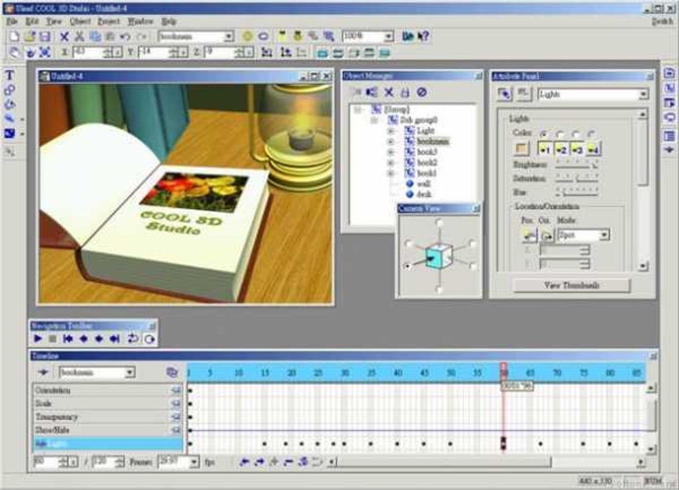Open the Object menu

[x=80, y=21]
